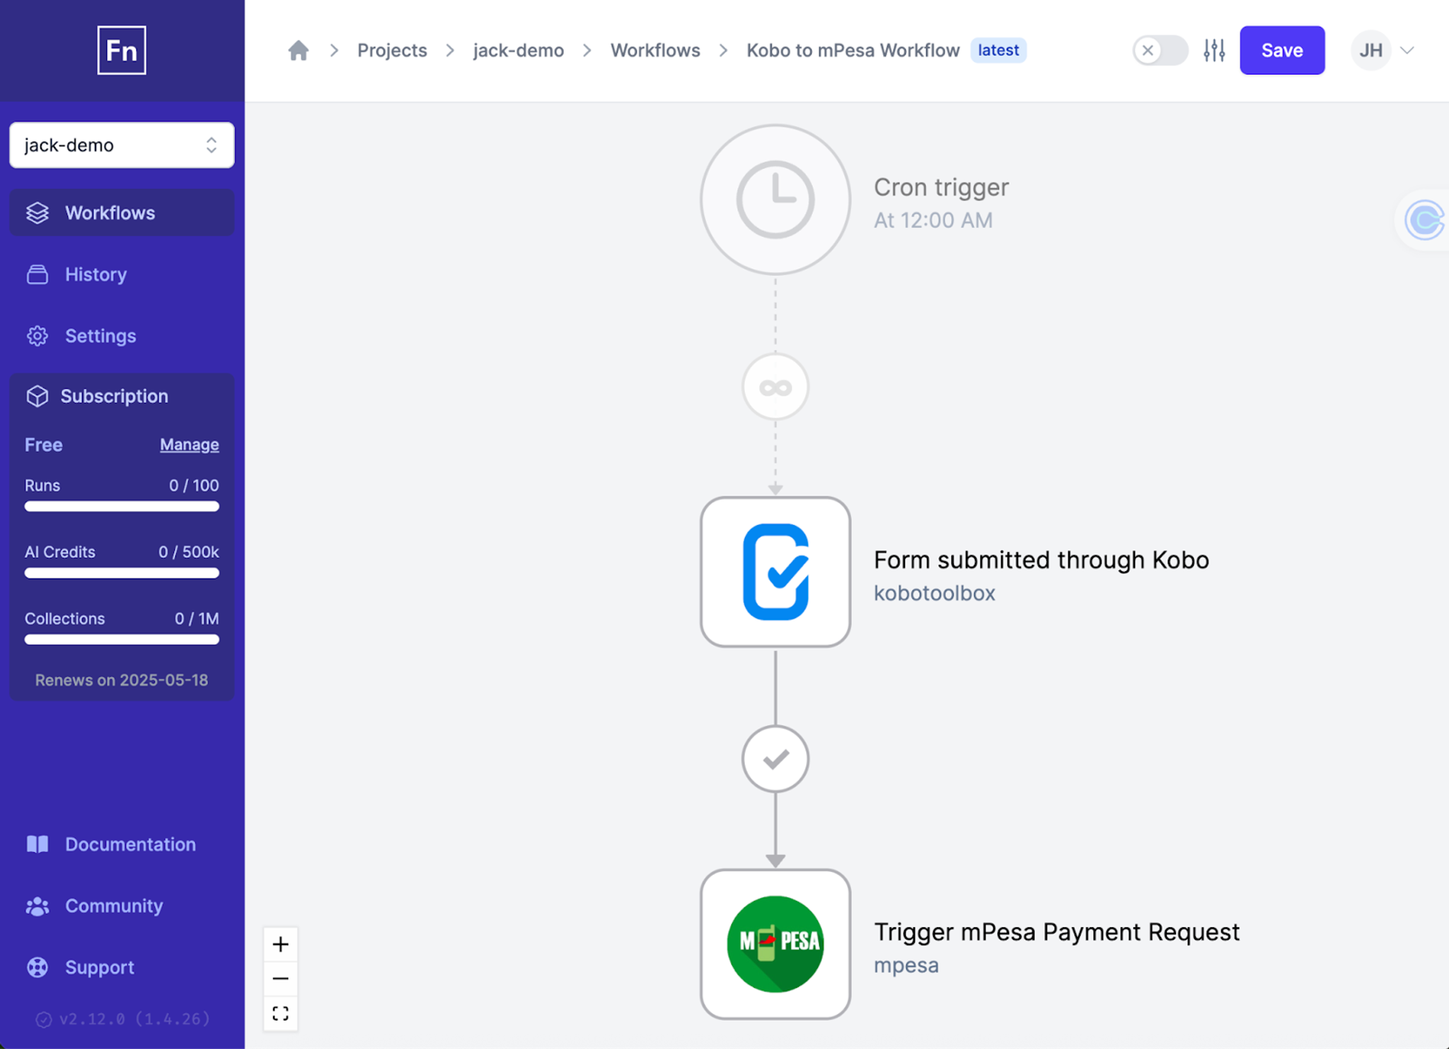Open the AI assistant floating button
Viewport: 1449px width, 1049px height.
(x=1424, y=220)
